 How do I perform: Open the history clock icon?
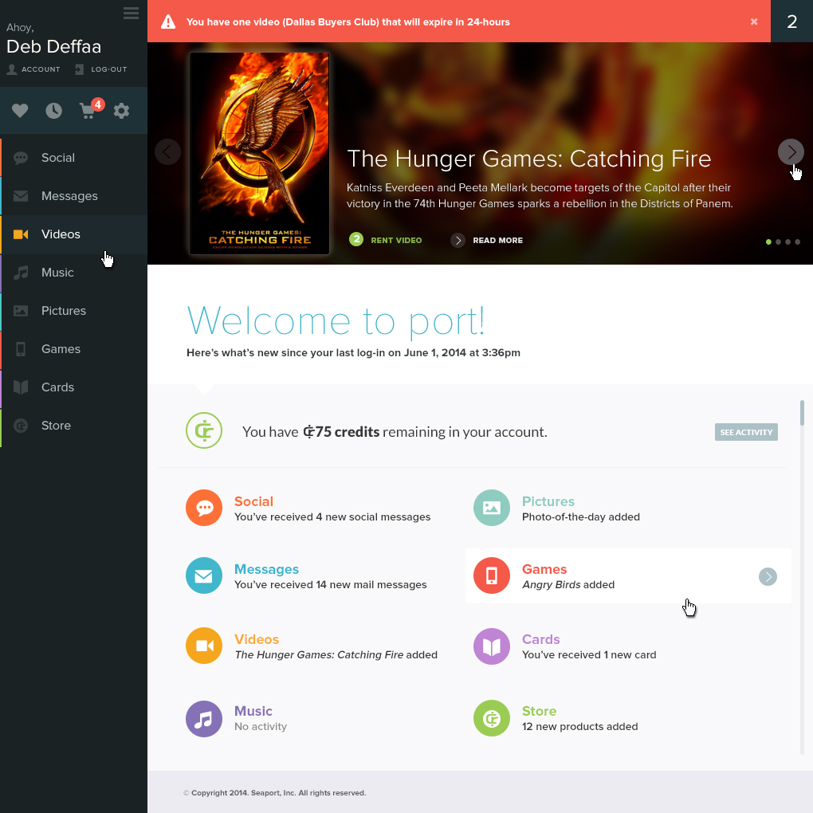pos(53,111)
